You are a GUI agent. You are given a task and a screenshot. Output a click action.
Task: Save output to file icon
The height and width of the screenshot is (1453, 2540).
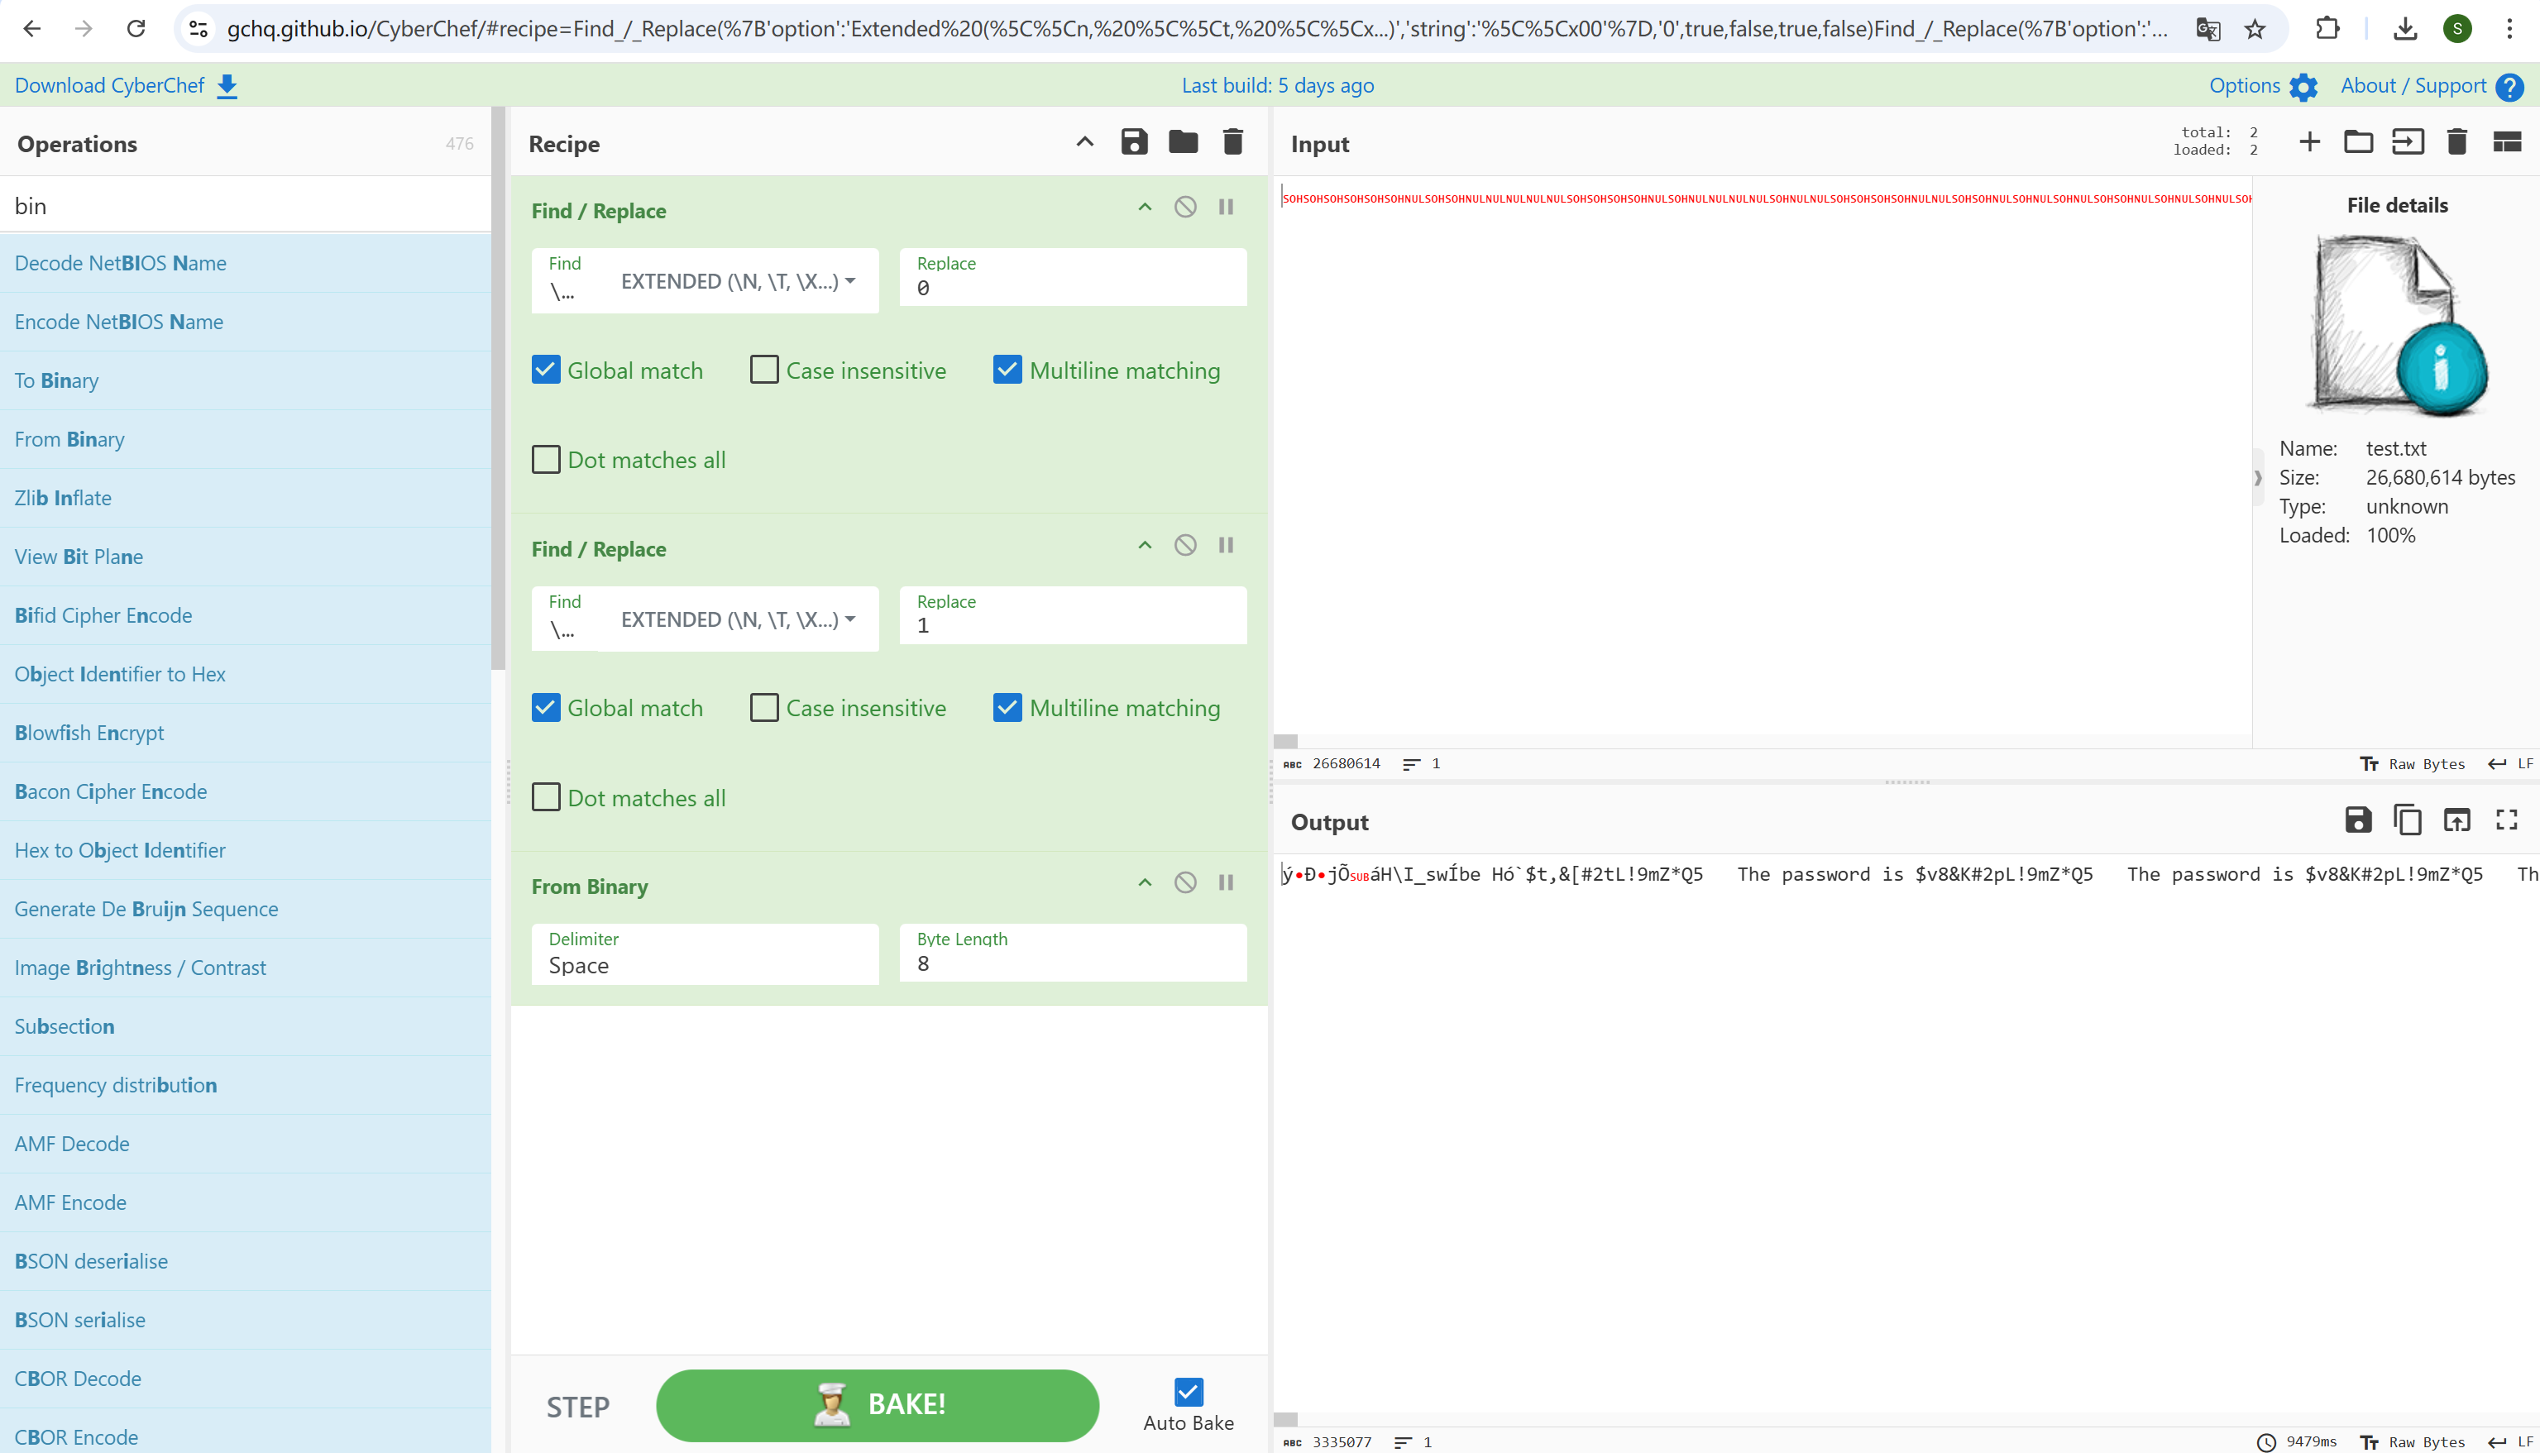[2358, 820]
